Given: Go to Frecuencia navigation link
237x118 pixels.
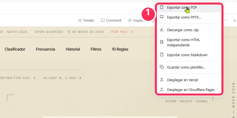Looking at the screenshot, I should click(x=45, y=49).
